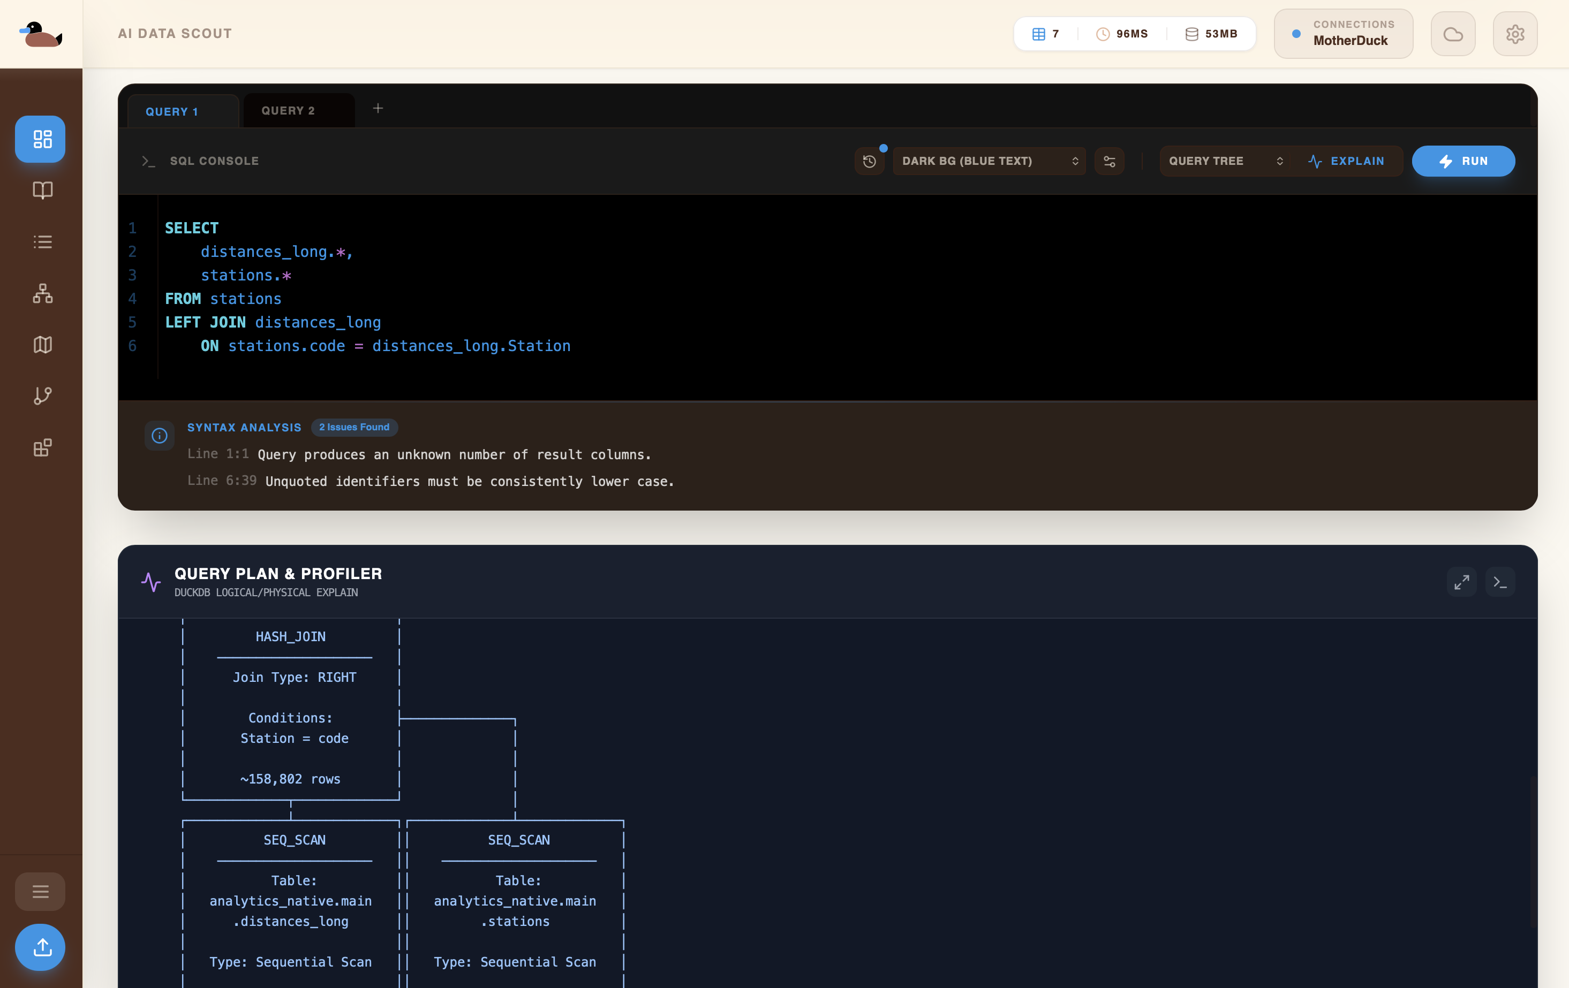Select the git branch icon in sidebar
This screenshot has width=1569, height=988.
[41, 396]
